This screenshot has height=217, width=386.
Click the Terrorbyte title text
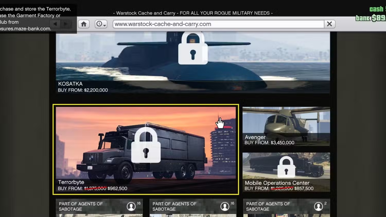(x=71, y=182)
